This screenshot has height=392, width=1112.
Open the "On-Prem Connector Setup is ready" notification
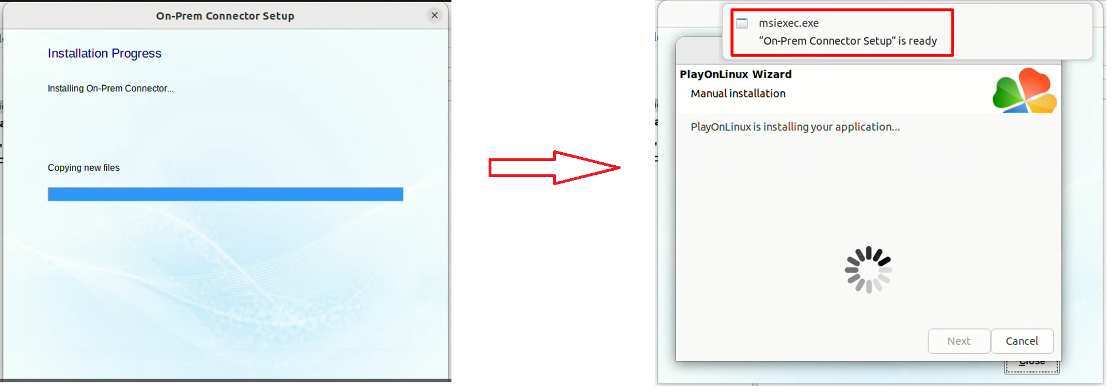848,41
